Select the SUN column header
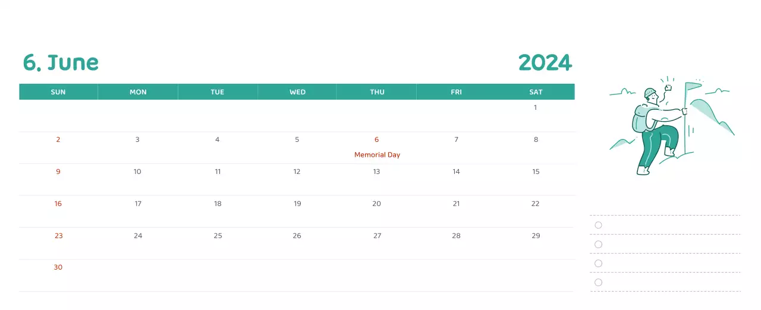 click(58, 92)
